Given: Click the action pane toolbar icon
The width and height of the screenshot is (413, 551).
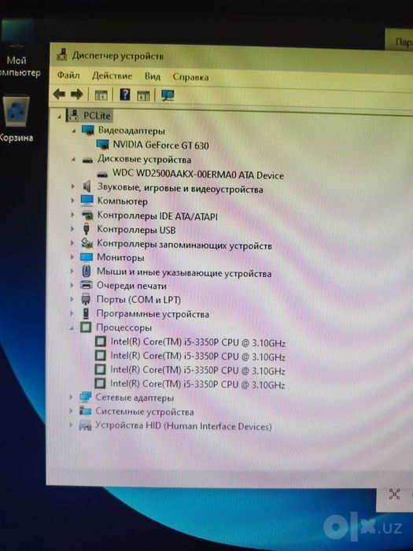Looking at the screenshot, I should (143, 95).
